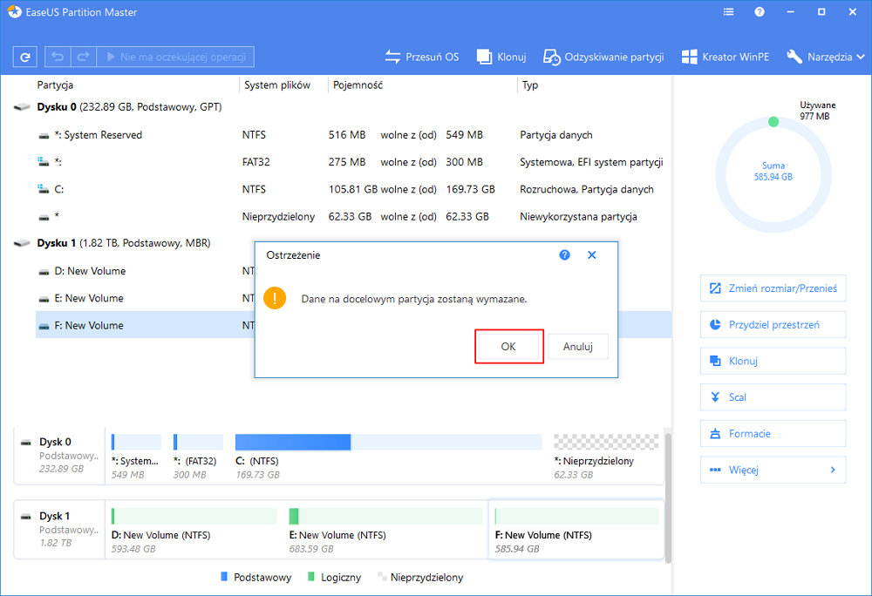The width and height of the screenshot is (872, 596).
Task: Select the Formacie format action
Action: tap(773, 433)
